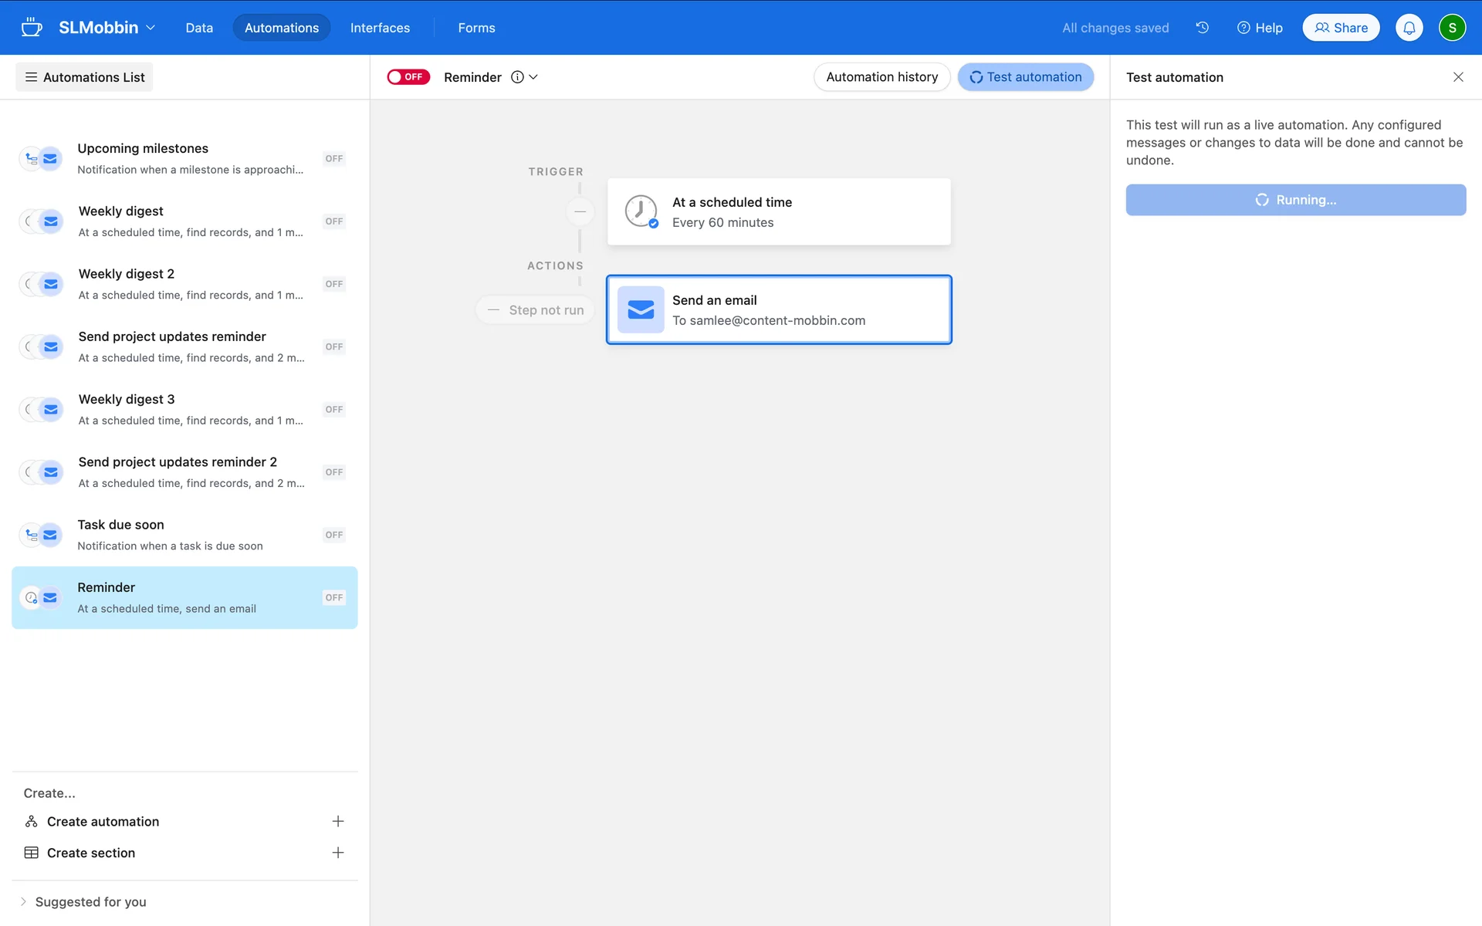
Task: Click the Running progress button
Action: (x=1295, y=200)
